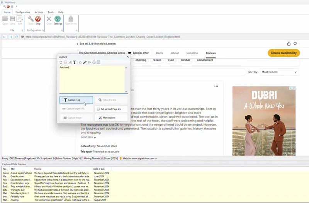Click the browser forward arrow button
The image size is (309, 203).
[x=11, y=37]
